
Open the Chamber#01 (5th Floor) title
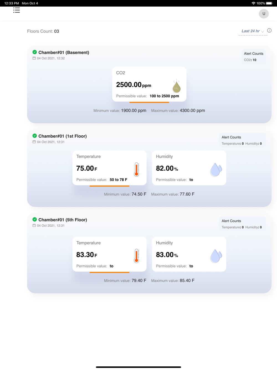click(63, 220)
